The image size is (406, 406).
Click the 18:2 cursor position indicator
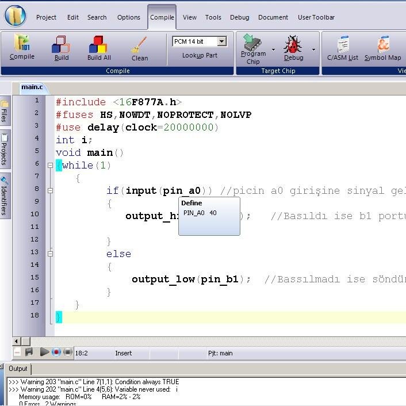tap(81, 353)
